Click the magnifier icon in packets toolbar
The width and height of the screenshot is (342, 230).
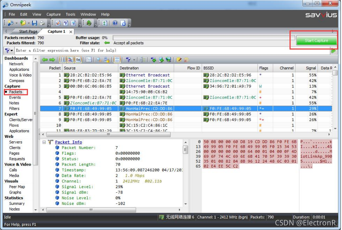tap(99, 60)
